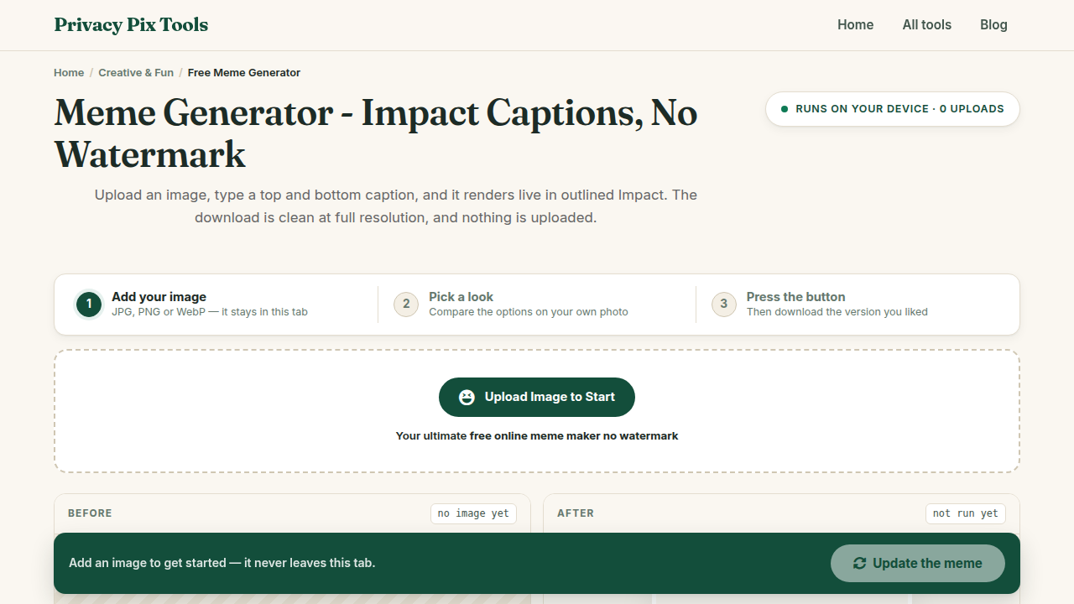The image size is (1074, 604).
Task: Click the laughing face icon on Upload button
Action: [x=467, y=398]
